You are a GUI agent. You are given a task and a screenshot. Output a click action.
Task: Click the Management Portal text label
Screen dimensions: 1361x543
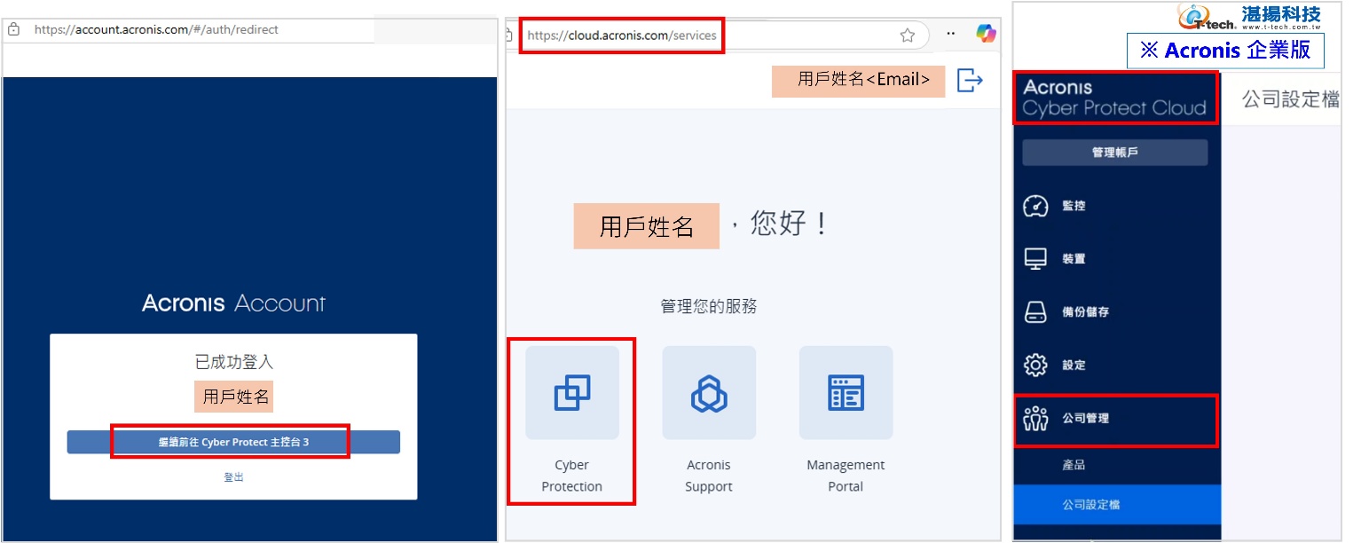coord(846,476)
